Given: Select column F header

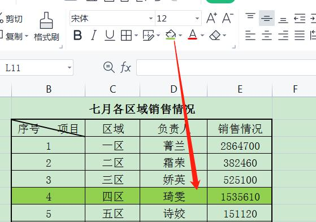Looking at the screenshot, I should (295, 89).
